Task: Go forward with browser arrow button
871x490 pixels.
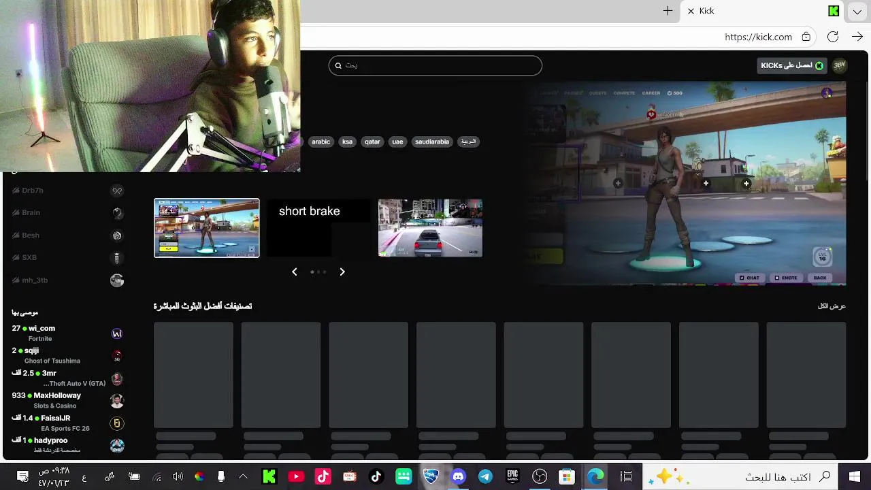Action: tap(857, 37)
